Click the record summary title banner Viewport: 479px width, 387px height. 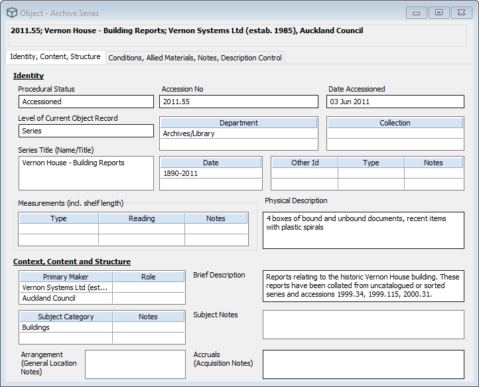(x=238, y=35)
